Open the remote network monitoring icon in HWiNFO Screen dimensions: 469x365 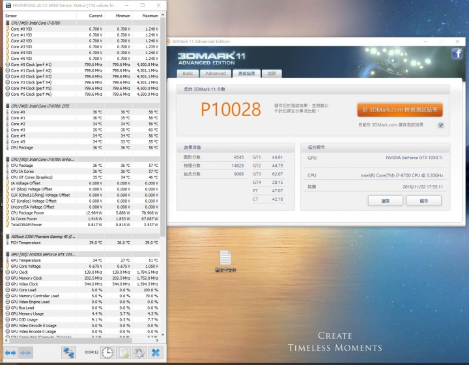coord(68,353)
